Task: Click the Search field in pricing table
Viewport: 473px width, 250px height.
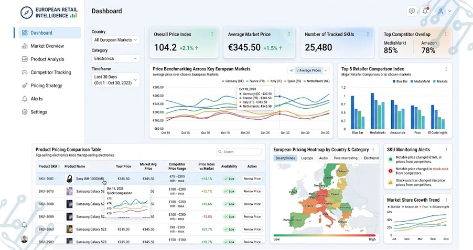Action: (239, 152)
